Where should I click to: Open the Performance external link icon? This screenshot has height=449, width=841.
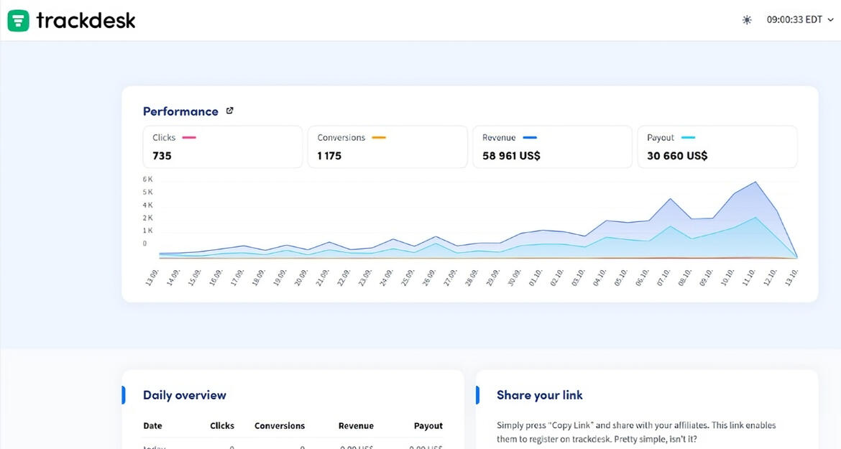230,111
